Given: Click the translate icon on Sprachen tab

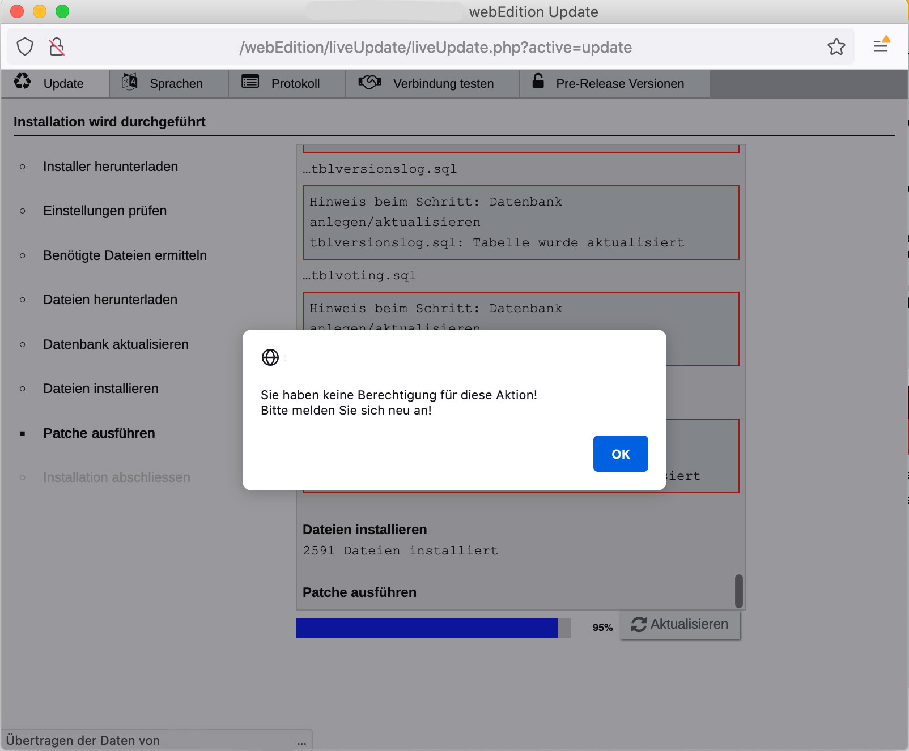Looking at the screenshot, I should 130,82.
